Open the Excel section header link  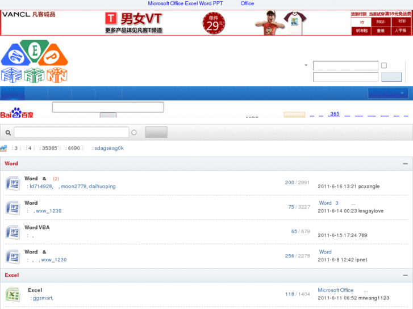[x=11, y=275]
